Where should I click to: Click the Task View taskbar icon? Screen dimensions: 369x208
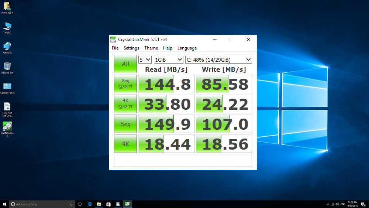point(80,204)
